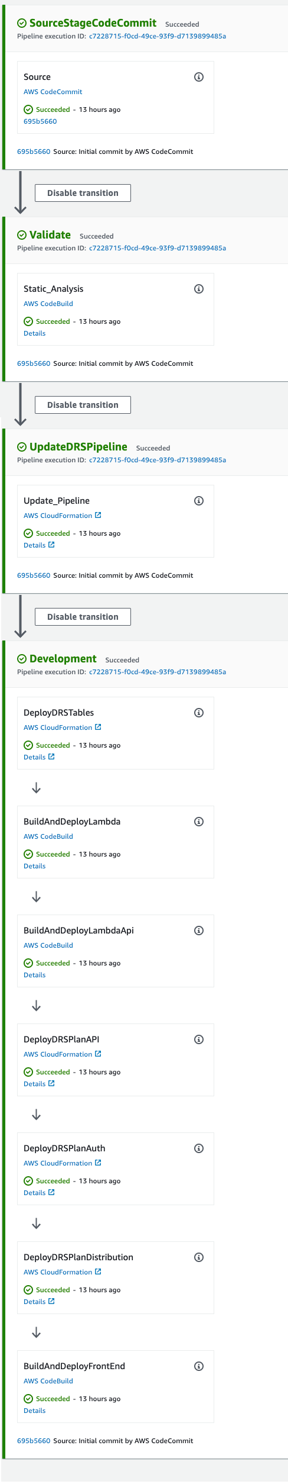This screenshot has height=1484, width=288.
Task: Open info icon on DeployDRSPlanAPI card
Action: point(199,1039)
